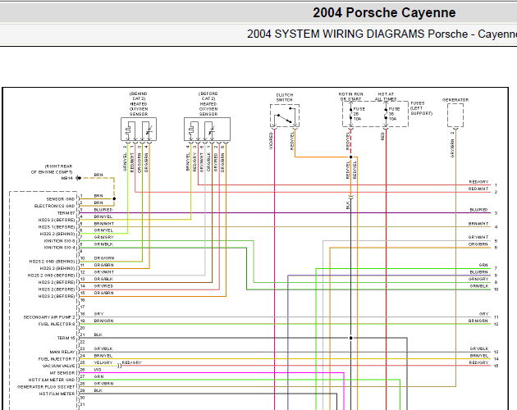The image size is (517, 410).
Task: Click the RED/WHT label at right output 2
Action: click(478, 189)
